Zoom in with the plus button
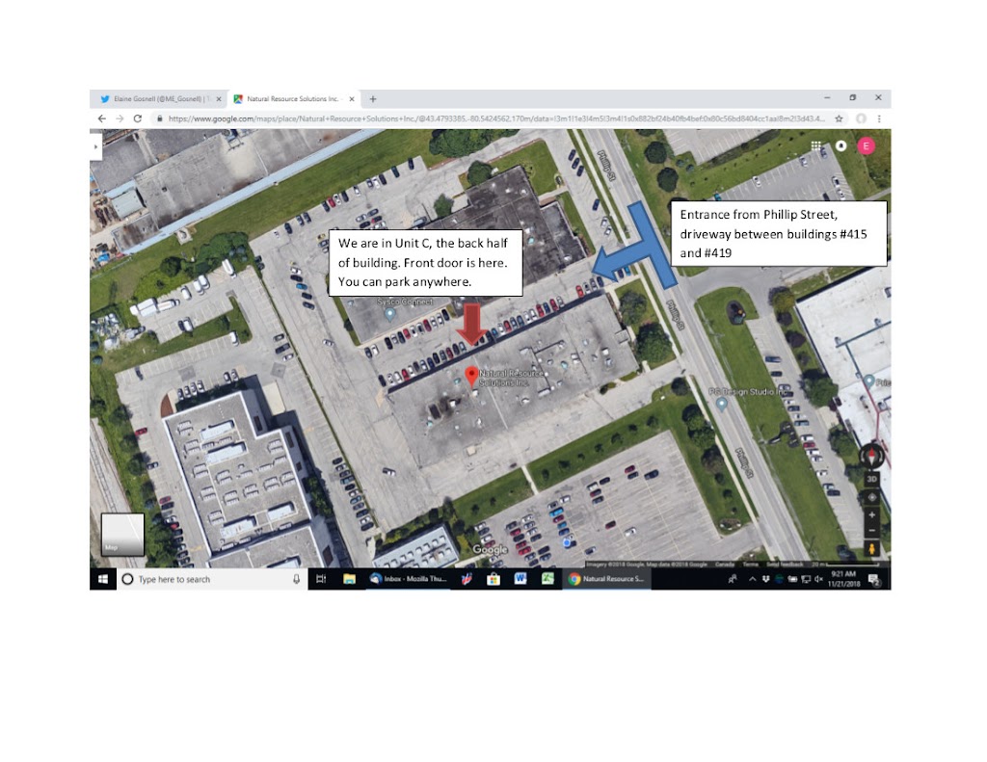 pyautogui.click(x=871, y=515)
